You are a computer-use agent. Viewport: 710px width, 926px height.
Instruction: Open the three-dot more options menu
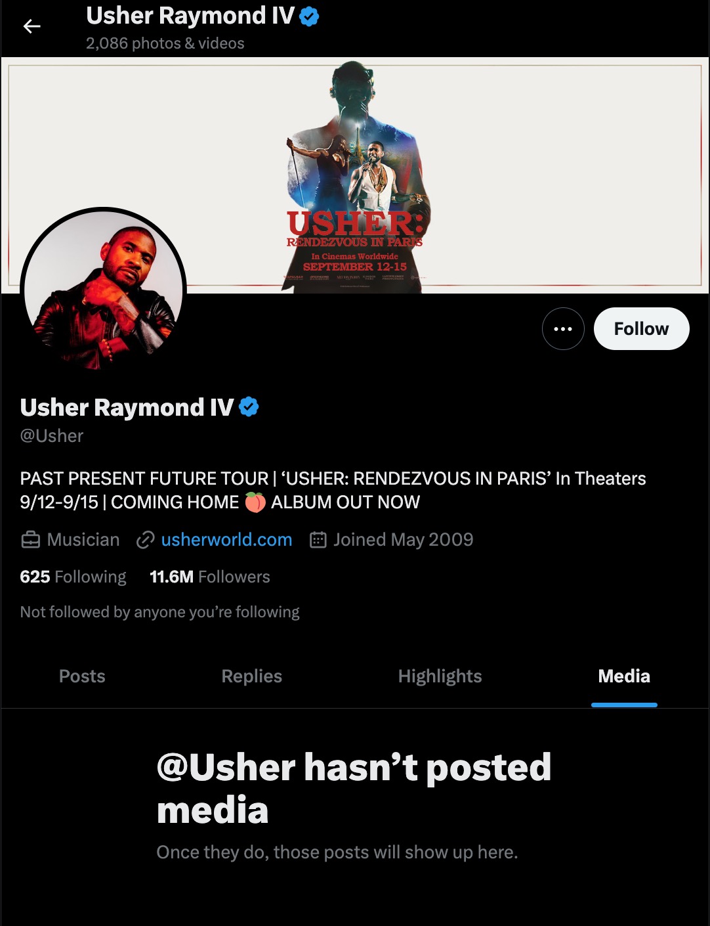point(563,328)
